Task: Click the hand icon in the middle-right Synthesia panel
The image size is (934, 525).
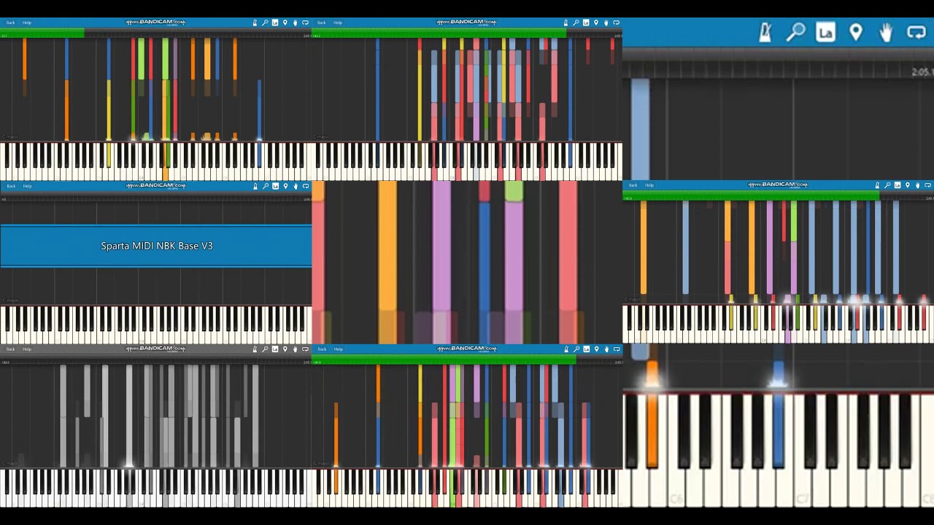Action: (917, 185)
